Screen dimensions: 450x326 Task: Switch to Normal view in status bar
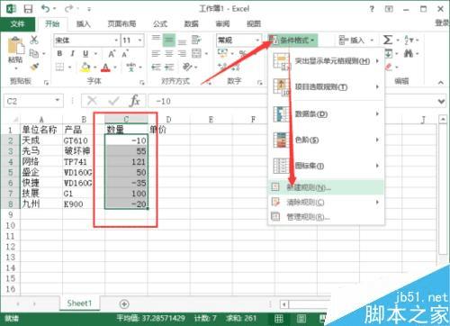[279, 319]
